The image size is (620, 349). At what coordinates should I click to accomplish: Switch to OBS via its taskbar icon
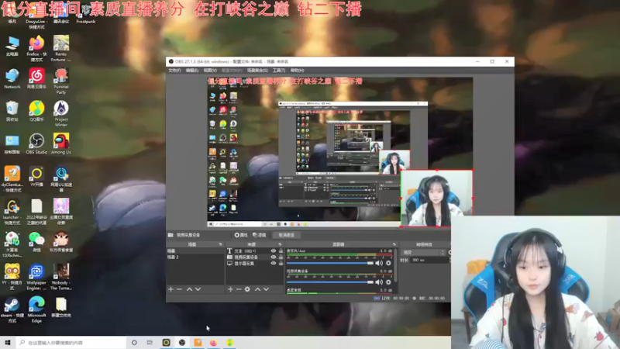[x=181, y=342]
